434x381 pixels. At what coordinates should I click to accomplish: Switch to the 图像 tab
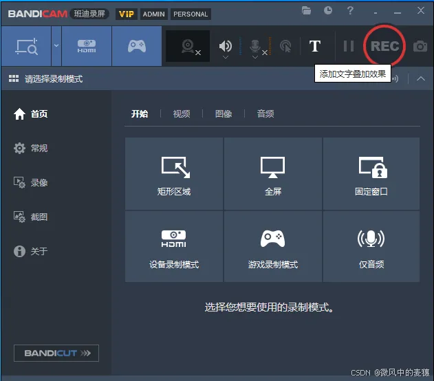coord(224,113)
